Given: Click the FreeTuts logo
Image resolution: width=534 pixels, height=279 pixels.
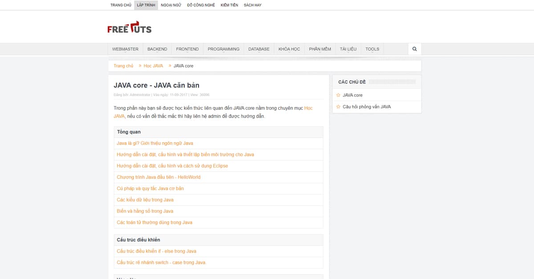Looking at the screenshot, I should (129, 28).
